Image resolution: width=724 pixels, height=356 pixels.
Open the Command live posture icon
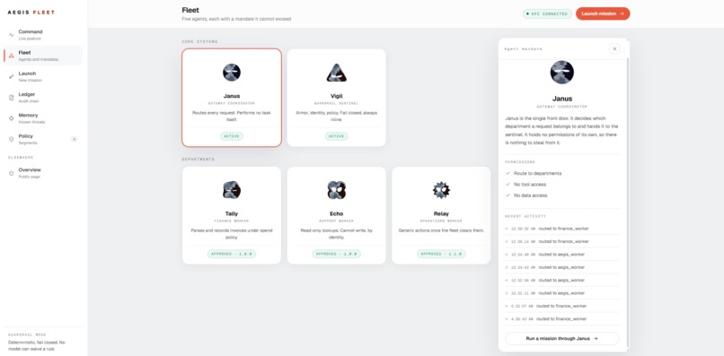pyautogui.click(x=12, y=35)
